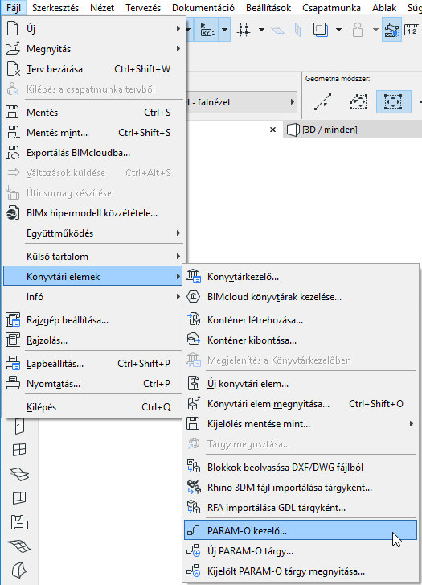Image resolution: width=422 pixels, height=585 pixels.
Task: Open the Ablak menu
Action: 384,8
